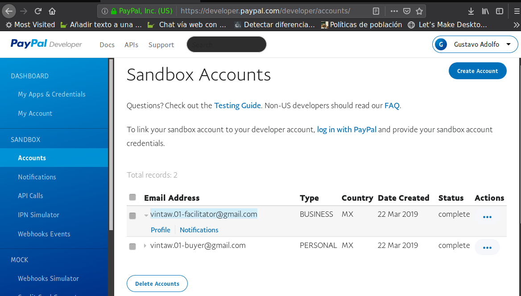The image size is (521, 296).
Task: Click the Create Account button
Action: 477,71
